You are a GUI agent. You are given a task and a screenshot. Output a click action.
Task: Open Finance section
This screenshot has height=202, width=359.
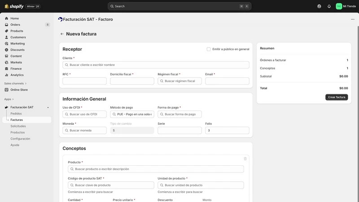click(16, 69)
